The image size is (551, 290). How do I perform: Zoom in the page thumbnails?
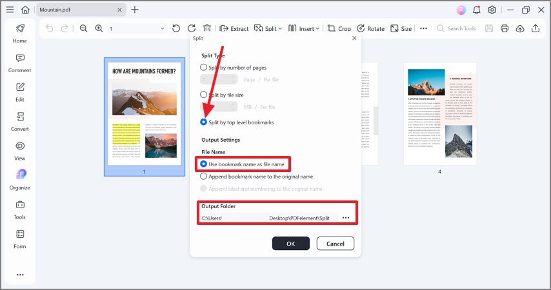(x=99, y=28)
